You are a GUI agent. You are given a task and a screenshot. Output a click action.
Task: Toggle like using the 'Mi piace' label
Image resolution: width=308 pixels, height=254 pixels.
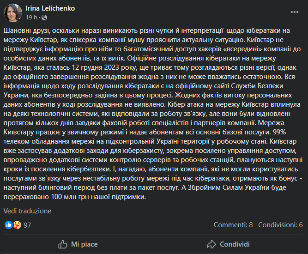coord(85,244)
